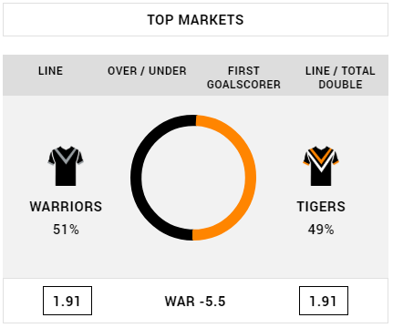Click the Warriors black jersey icon
Image resolution: width=393 pixels, height=328 pixels.
tap(66, 166)
